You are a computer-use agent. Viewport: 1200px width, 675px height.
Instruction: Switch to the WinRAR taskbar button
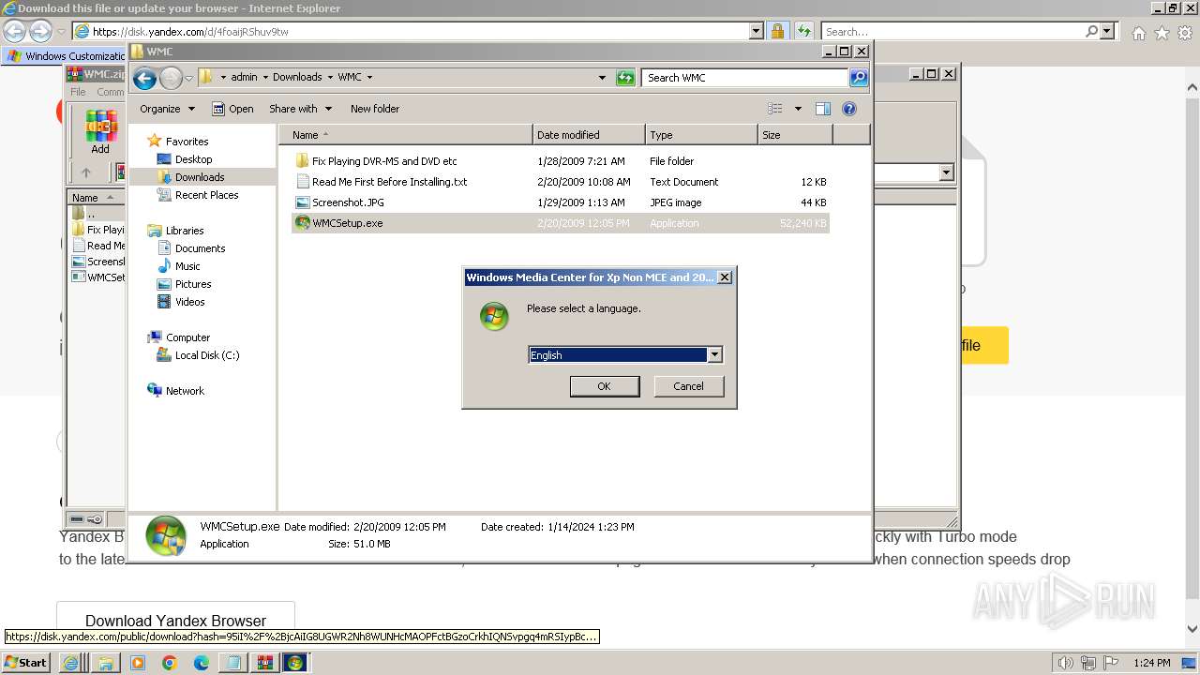click(264, 663)
